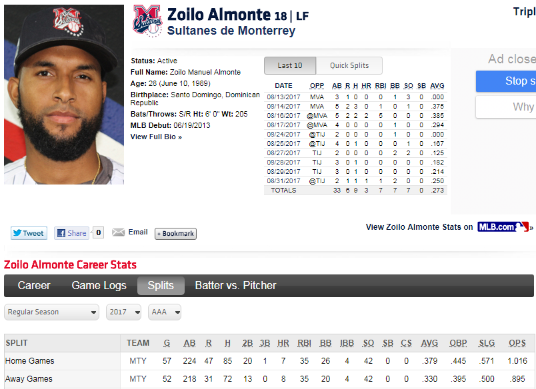This screenshot has width=536, height=389.
Task: Click the Email envelope icon
Action: (x=118, y=232)
